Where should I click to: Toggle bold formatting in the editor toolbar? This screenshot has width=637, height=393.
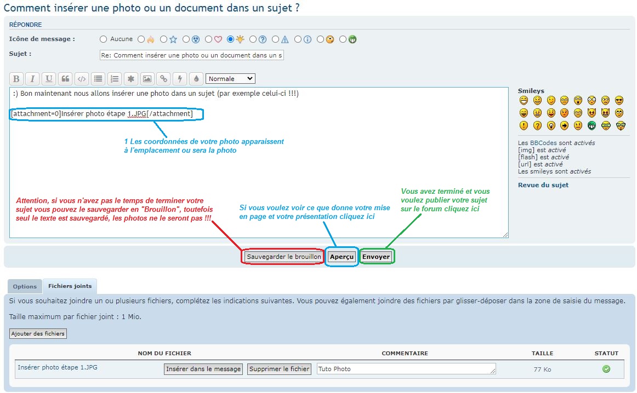click(16, 79)
